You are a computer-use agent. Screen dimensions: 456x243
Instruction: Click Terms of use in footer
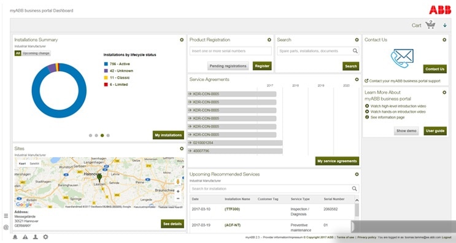pyautogui.click(x=345, y=237)
